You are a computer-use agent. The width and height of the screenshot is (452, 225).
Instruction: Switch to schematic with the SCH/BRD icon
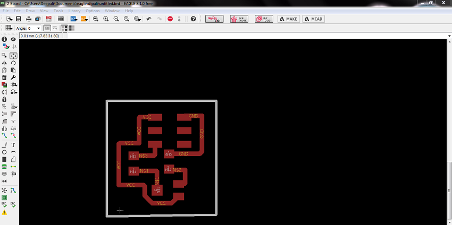click(x=49, y=19)
